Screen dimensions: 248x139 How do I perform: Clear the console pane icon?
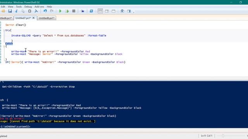(36, 11)
